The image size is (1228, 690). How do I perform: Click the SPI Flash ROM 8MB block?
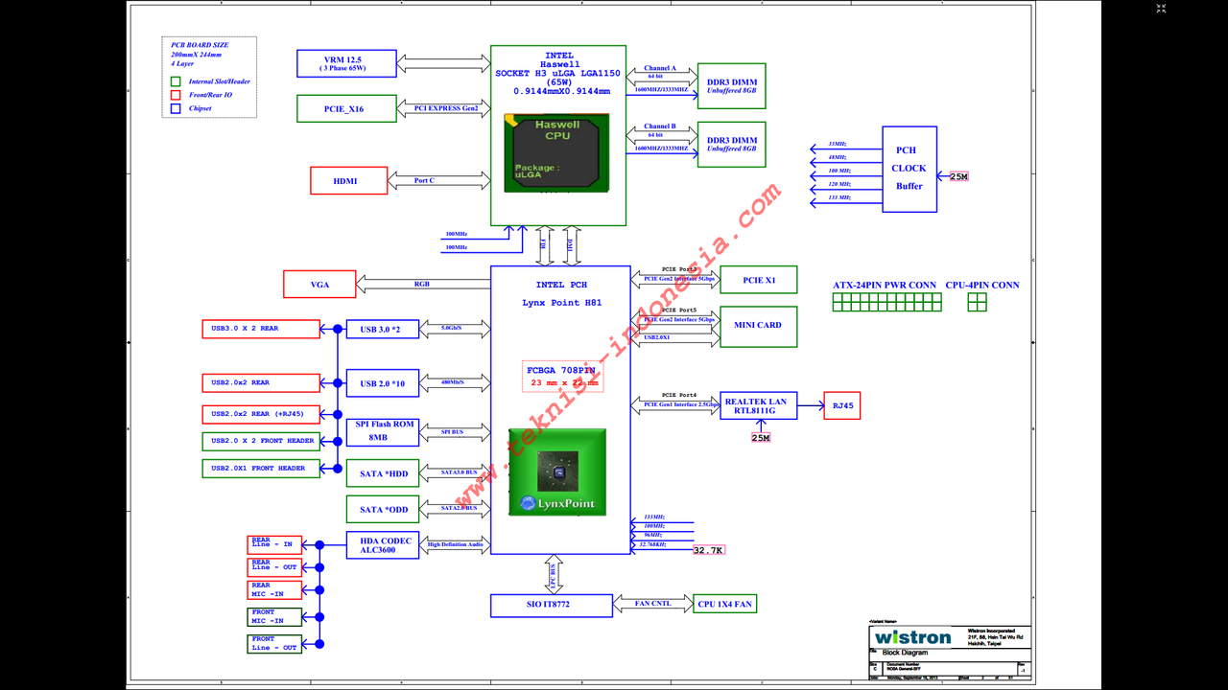[x=383, y=432]
